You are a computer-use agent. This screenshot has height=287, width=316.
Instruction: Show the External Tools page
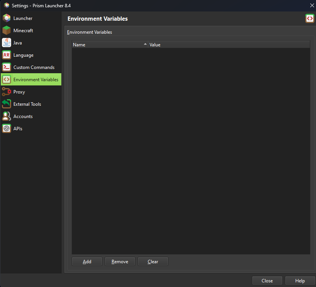click(31, 104)
